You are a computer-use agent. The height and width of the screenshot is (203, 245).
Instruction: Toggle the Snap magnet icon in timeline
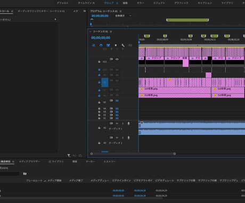pos(101,45)
